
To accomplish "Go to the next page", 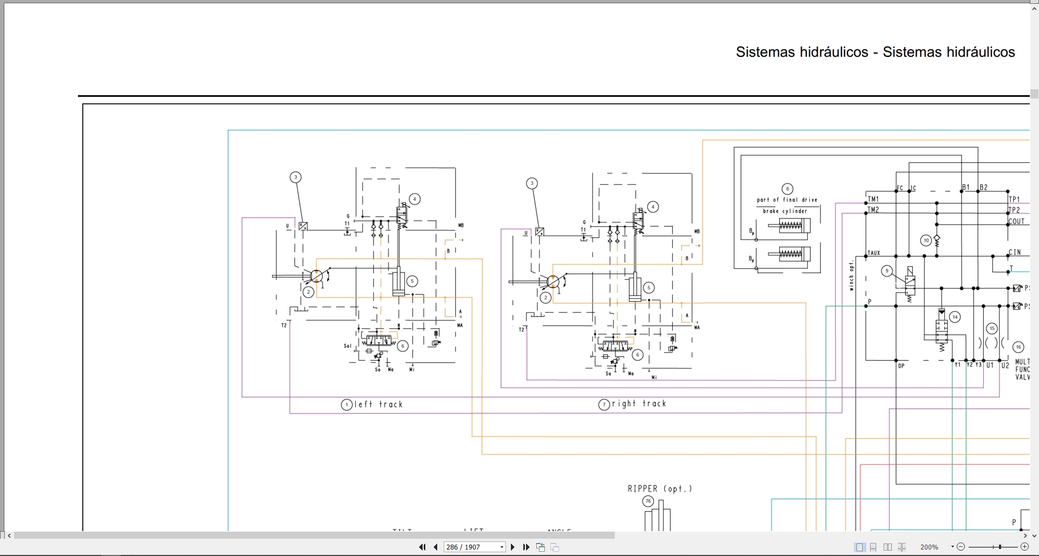I will coord(513,547).
